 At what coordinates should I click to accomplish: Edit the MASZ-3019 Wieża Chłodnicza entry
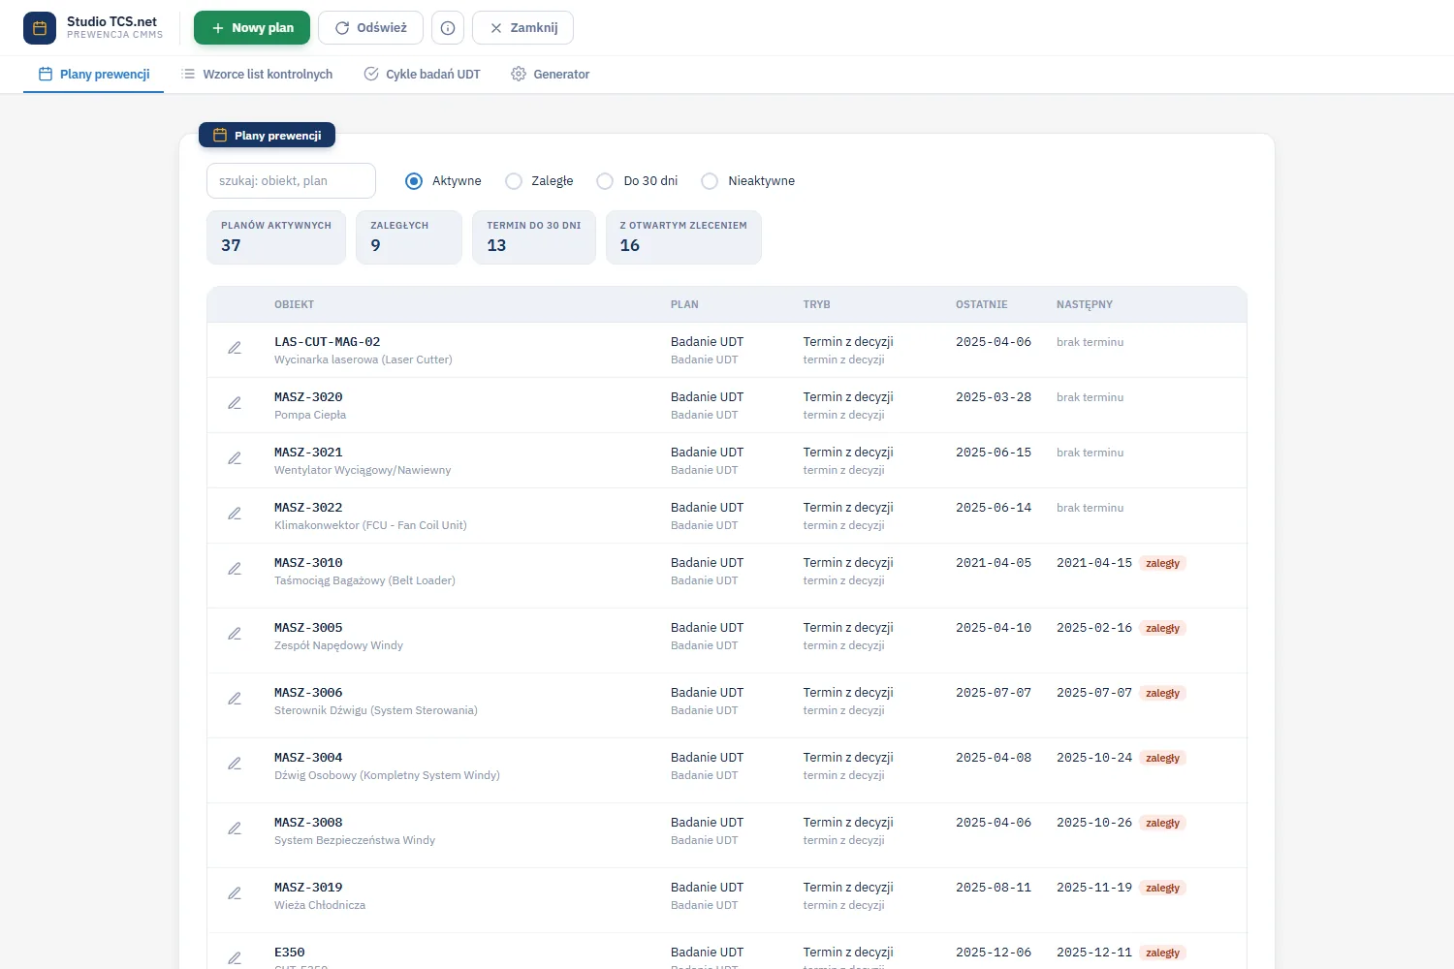[235, 893]
